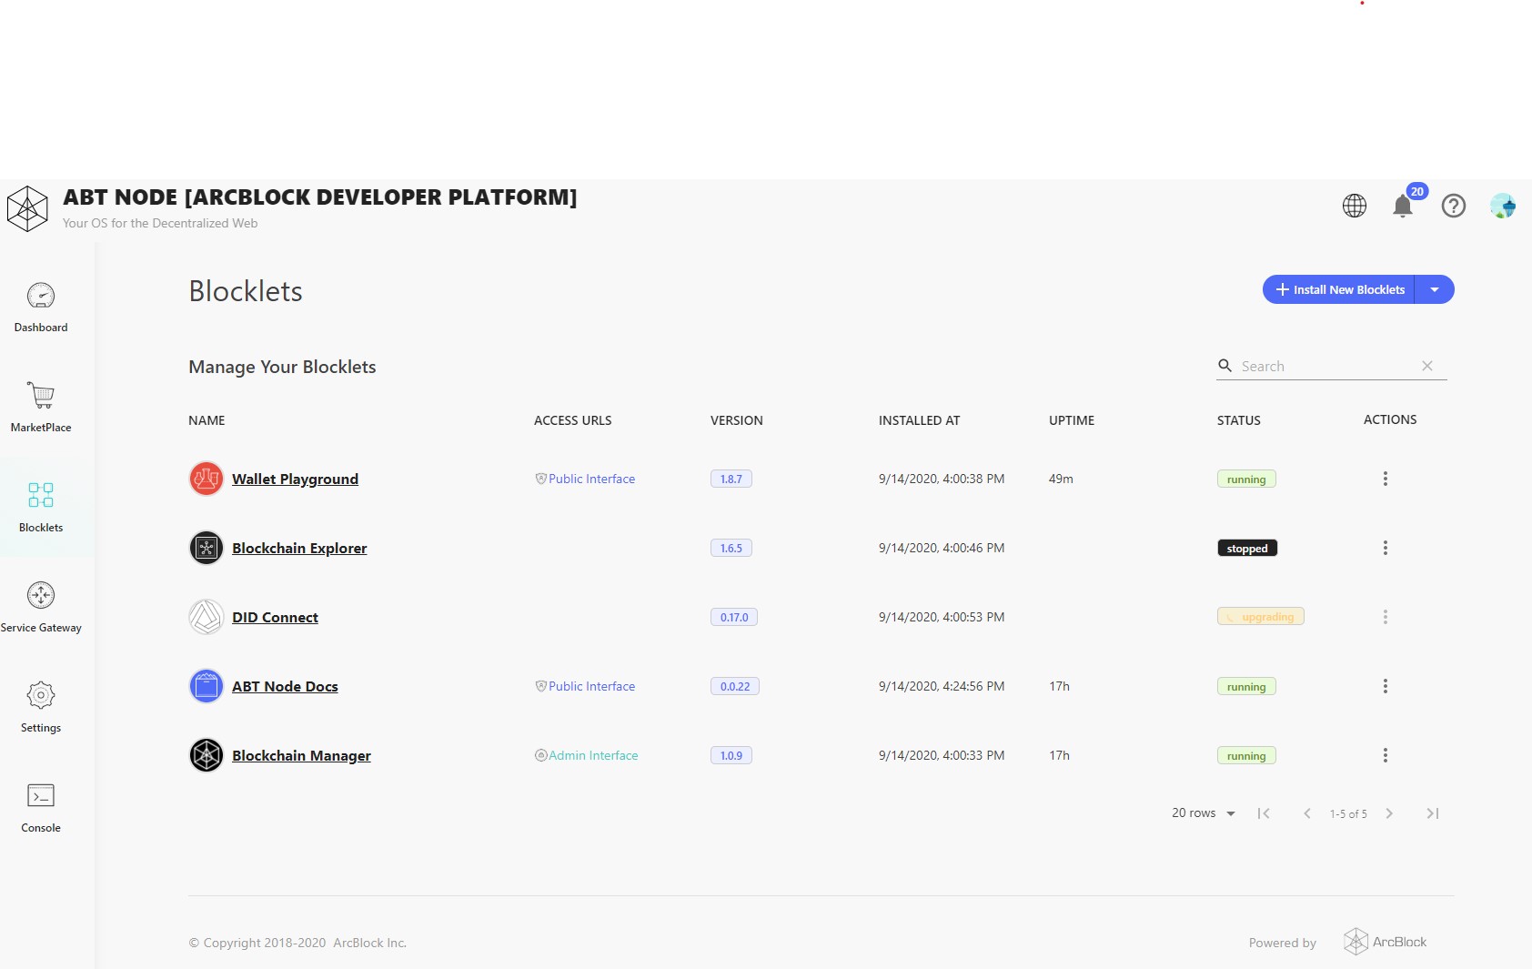Open the user avatar profile
The image size is (1532, 969).
1502,206
